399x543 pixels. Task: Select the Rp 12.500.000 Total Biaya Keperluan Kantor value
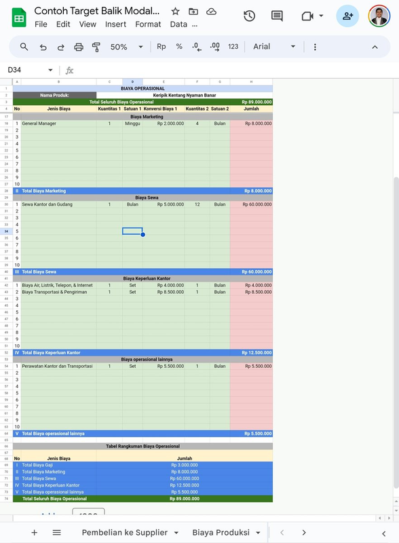256,353
